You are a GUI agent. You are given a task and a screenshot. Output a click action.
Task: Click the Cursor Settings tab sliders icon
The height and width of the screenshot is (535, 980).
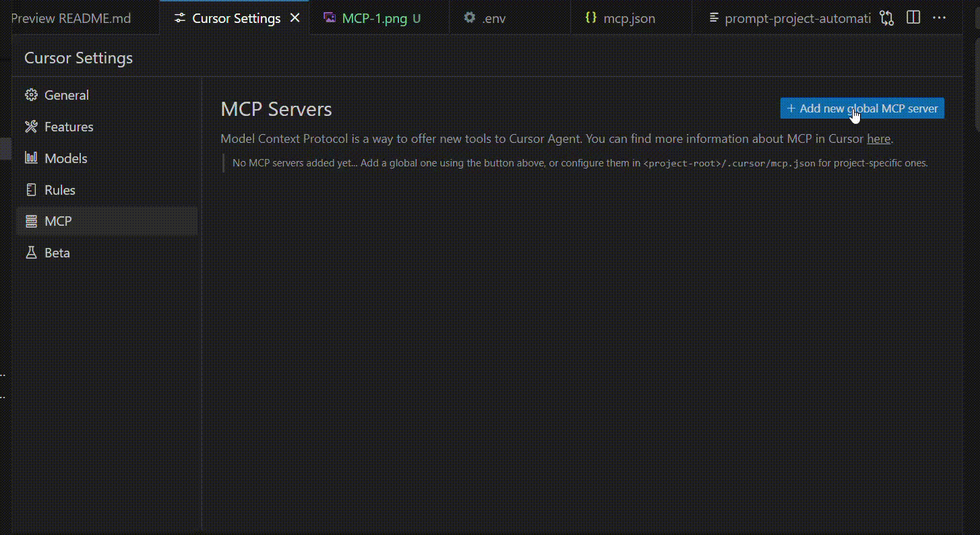[179, 18]
